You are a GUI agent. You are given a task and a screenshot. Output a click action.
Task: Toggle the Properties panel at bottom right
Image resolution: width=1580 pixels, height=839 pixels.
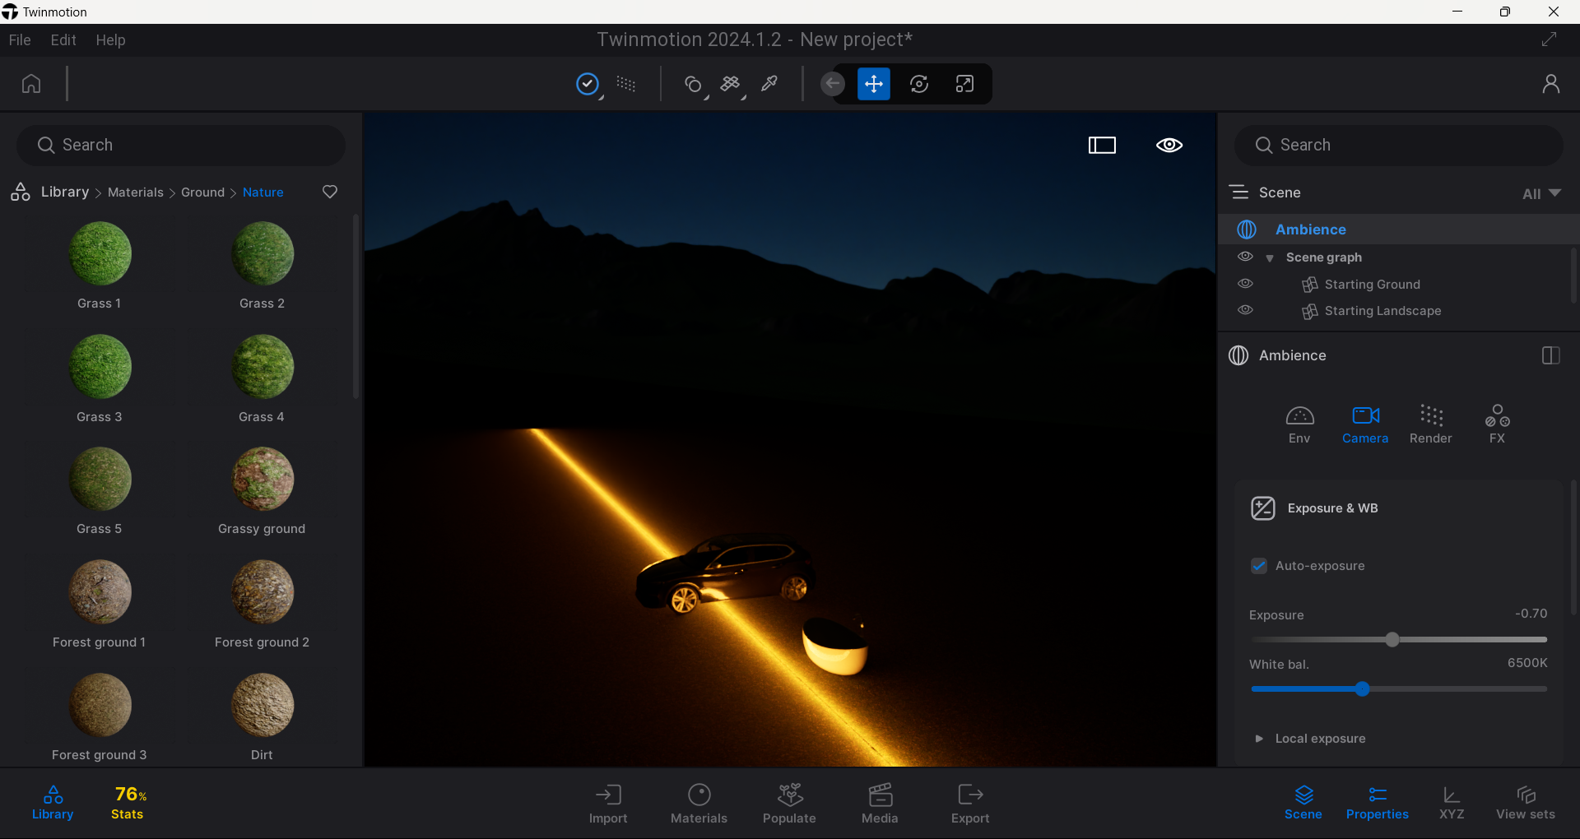[x=1378, y=804]
